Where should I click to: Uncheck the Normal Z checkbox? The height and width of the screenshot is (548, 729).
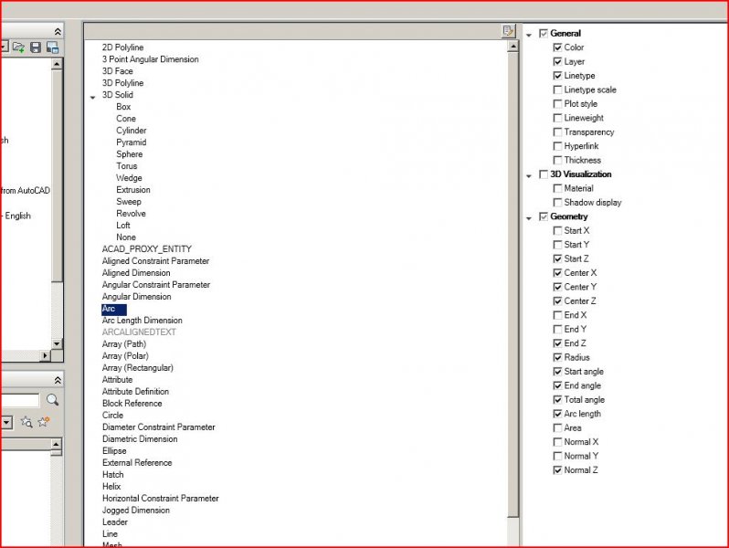557,470
